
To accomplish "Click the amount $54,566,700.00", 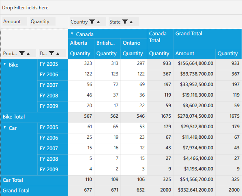I will [194, 181].
